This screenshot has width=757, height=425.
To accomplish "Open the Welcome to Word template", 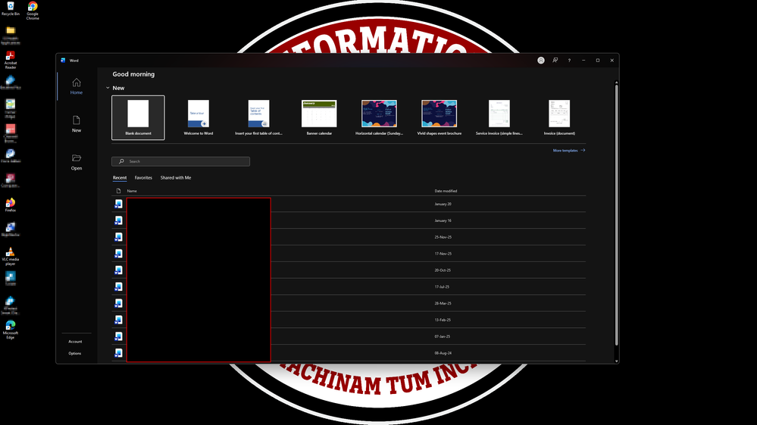I will tap(199, 117).
